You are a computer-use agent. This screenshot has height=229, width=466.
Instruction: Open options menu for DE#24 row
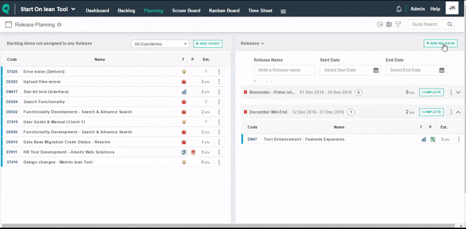[x=219, y=102]
